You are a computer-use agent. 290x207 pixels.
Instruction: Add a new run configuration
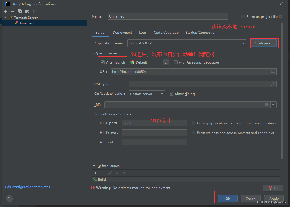tap(6, 11)
